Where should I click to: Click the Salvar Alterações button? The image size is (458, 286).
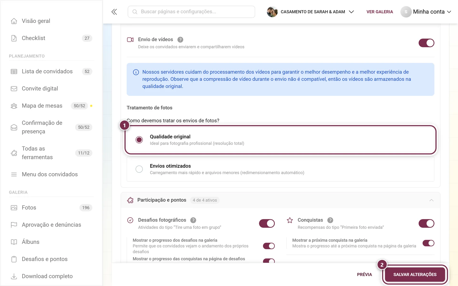coord(415,275)
